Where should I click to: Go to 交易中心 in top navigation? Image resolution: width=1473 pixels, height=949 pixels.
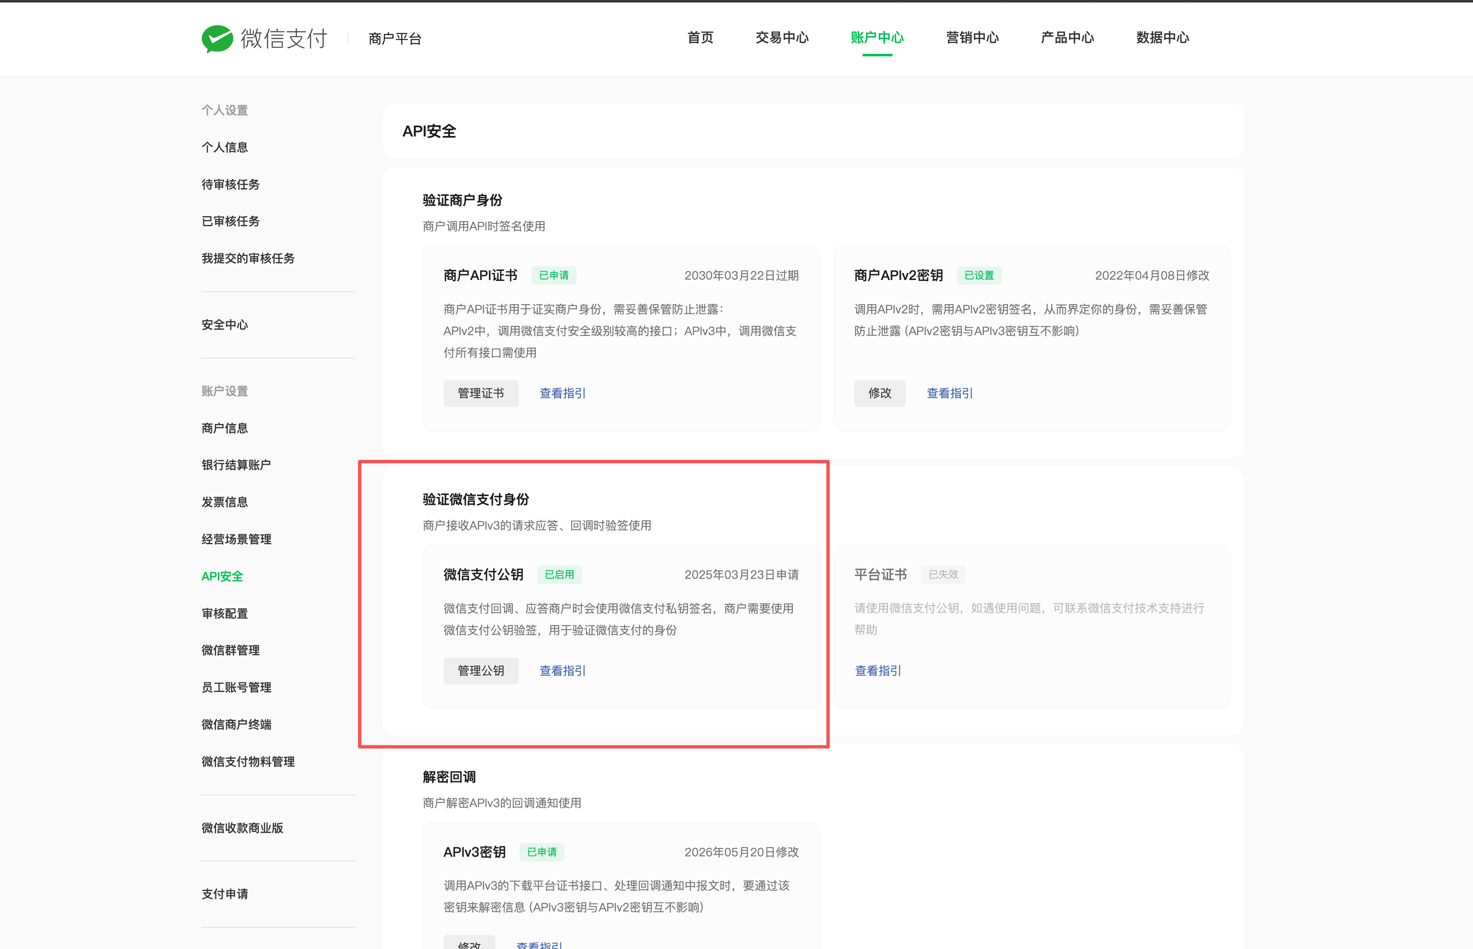[x=782, y=38]
